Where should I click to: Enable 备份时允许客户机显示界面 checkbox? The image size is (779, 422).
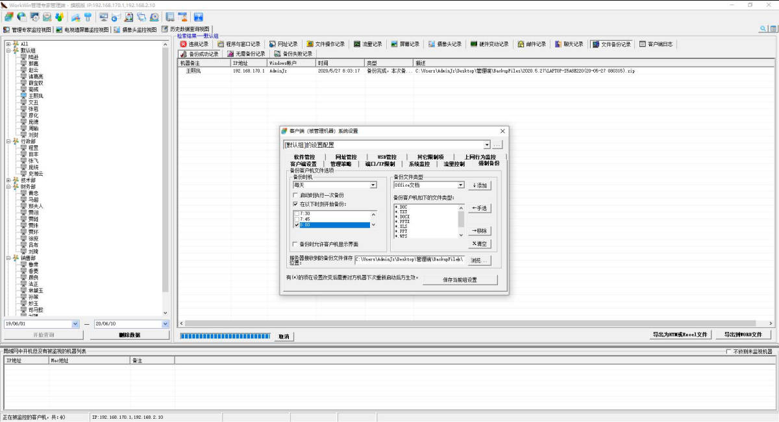coord(296,244)
